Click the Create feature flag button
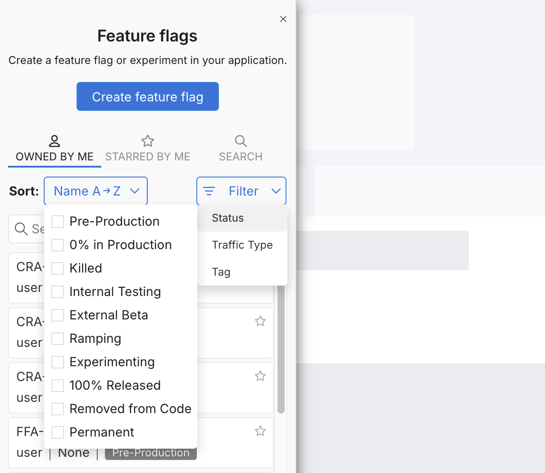 coord(147,96)
